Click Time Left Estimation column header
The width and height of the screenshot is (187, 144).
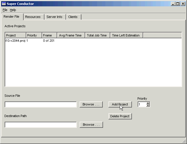[126, 35]
